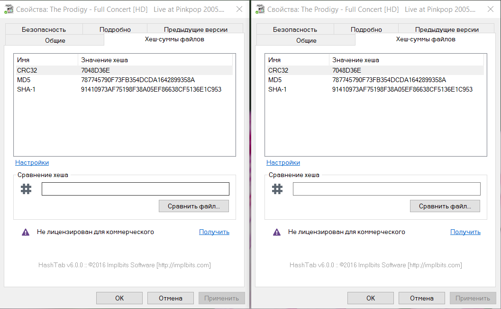
Task: Click the hash # icon in left window
Action: tap(26, 189)
